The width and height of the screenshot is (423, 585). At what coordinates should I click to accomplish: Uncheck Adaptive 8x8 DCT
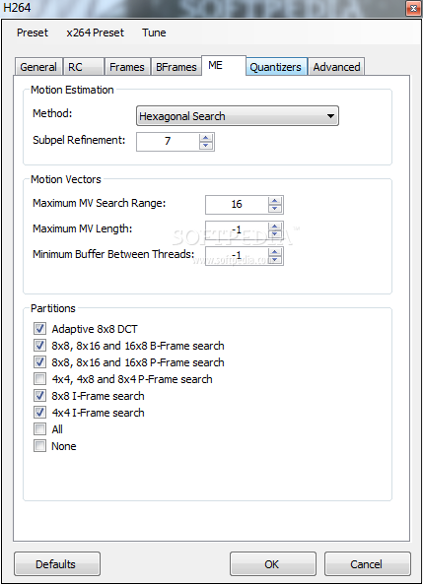coord(40,329)
